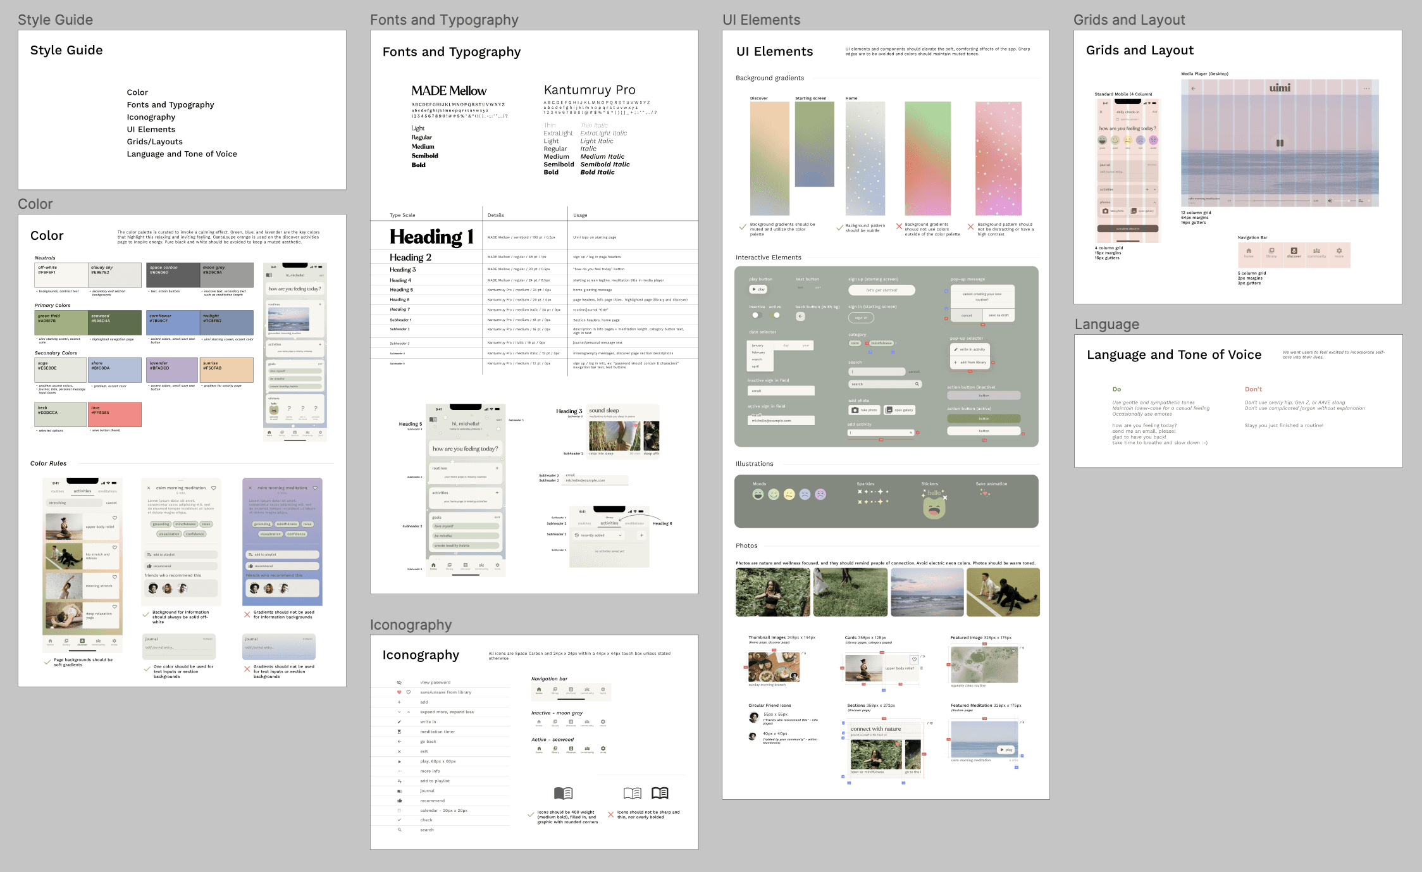
Task: Select the hourglass meditation timer icon
Action: [399, 732]
